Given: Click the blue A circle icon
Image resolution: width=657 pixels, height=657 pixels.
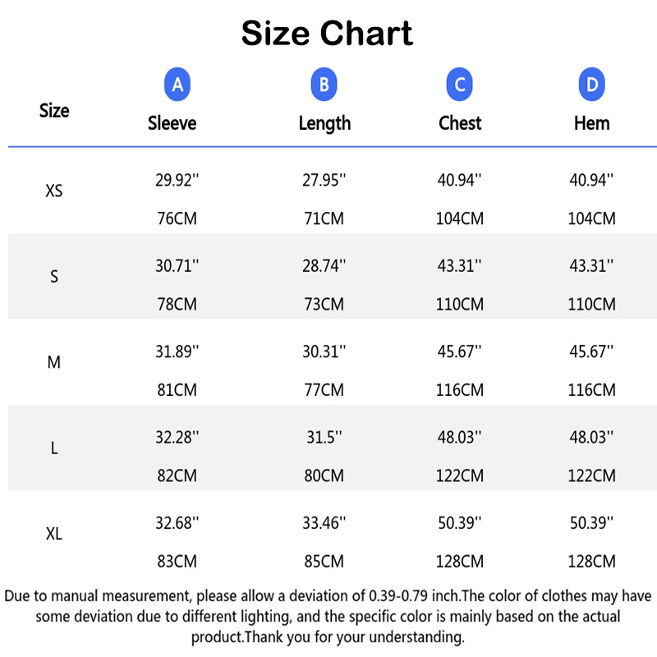Looking at the screenshot, I should click(177, 85).
